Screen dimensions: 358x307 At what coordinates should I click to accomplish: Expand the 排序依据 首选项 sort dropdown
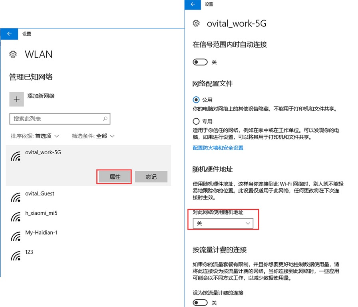(x=47, y=136)
